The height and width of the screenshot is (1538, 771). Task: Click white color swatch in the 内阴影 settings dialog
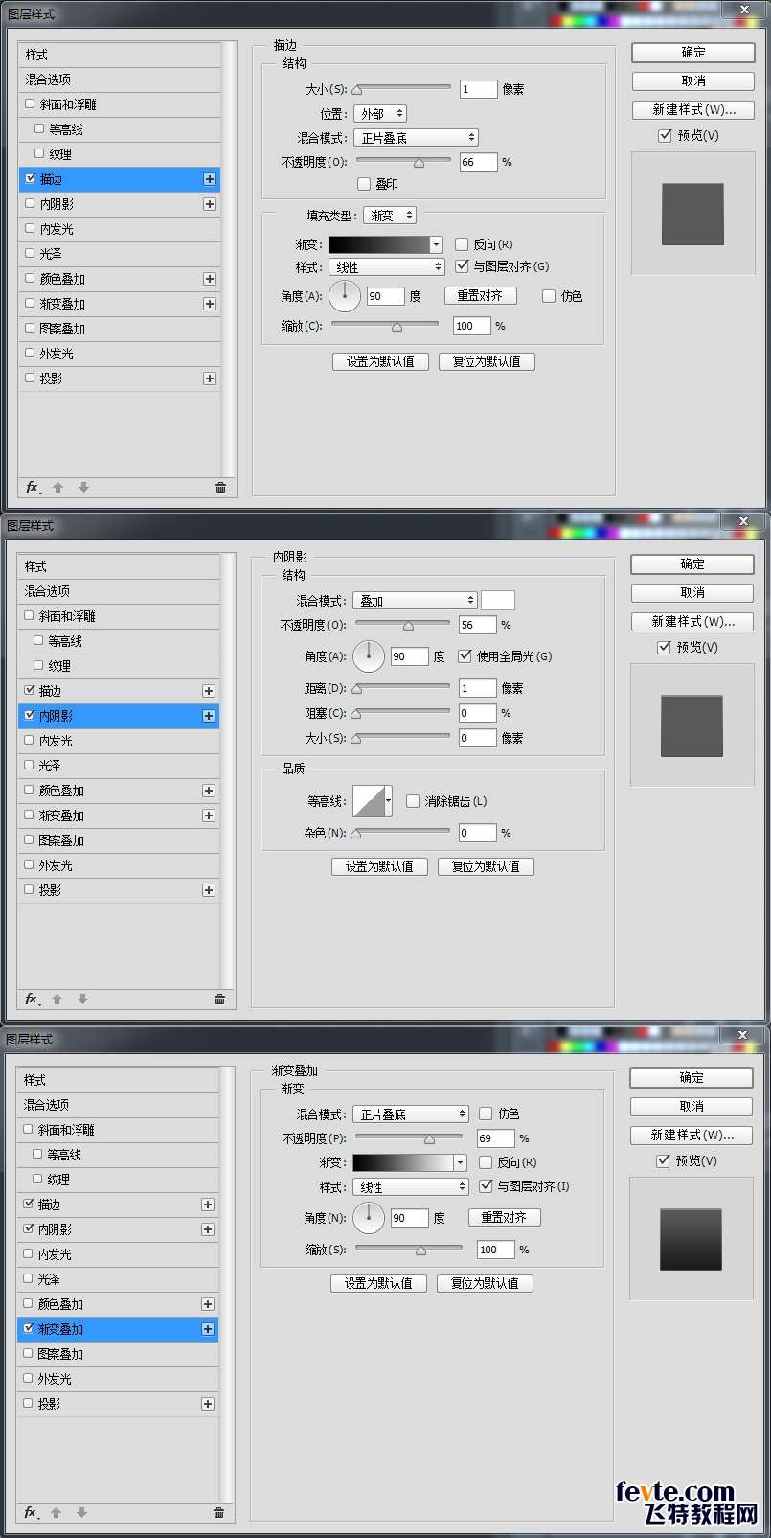498,601
